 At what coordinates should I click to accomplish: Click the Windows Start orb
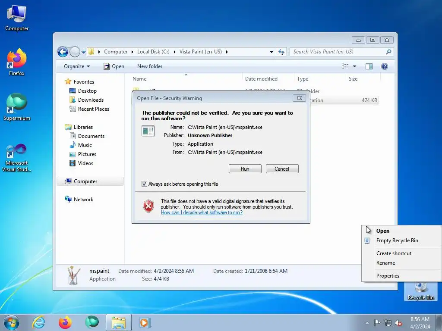coord(12,322)
